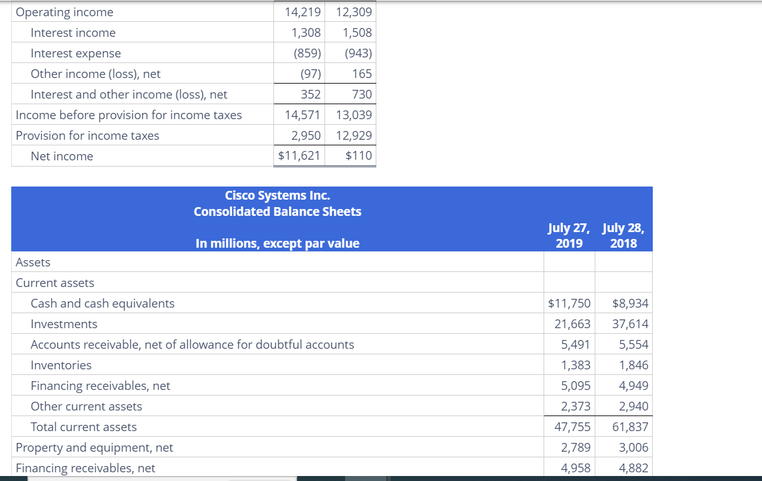This screenshot has height=481, width=762.
Task: Select the 'Inventories' row label
Action: (61, 365)
